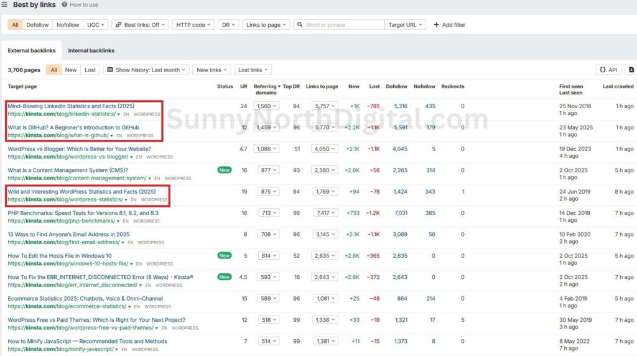Open the Target URL dropdown

405,25
